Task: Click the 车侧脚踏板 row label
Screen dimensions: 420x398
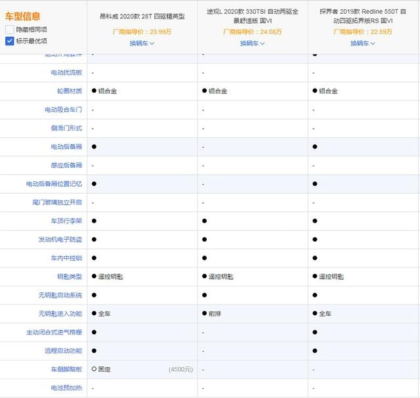Action: click(x=66, y=369)
